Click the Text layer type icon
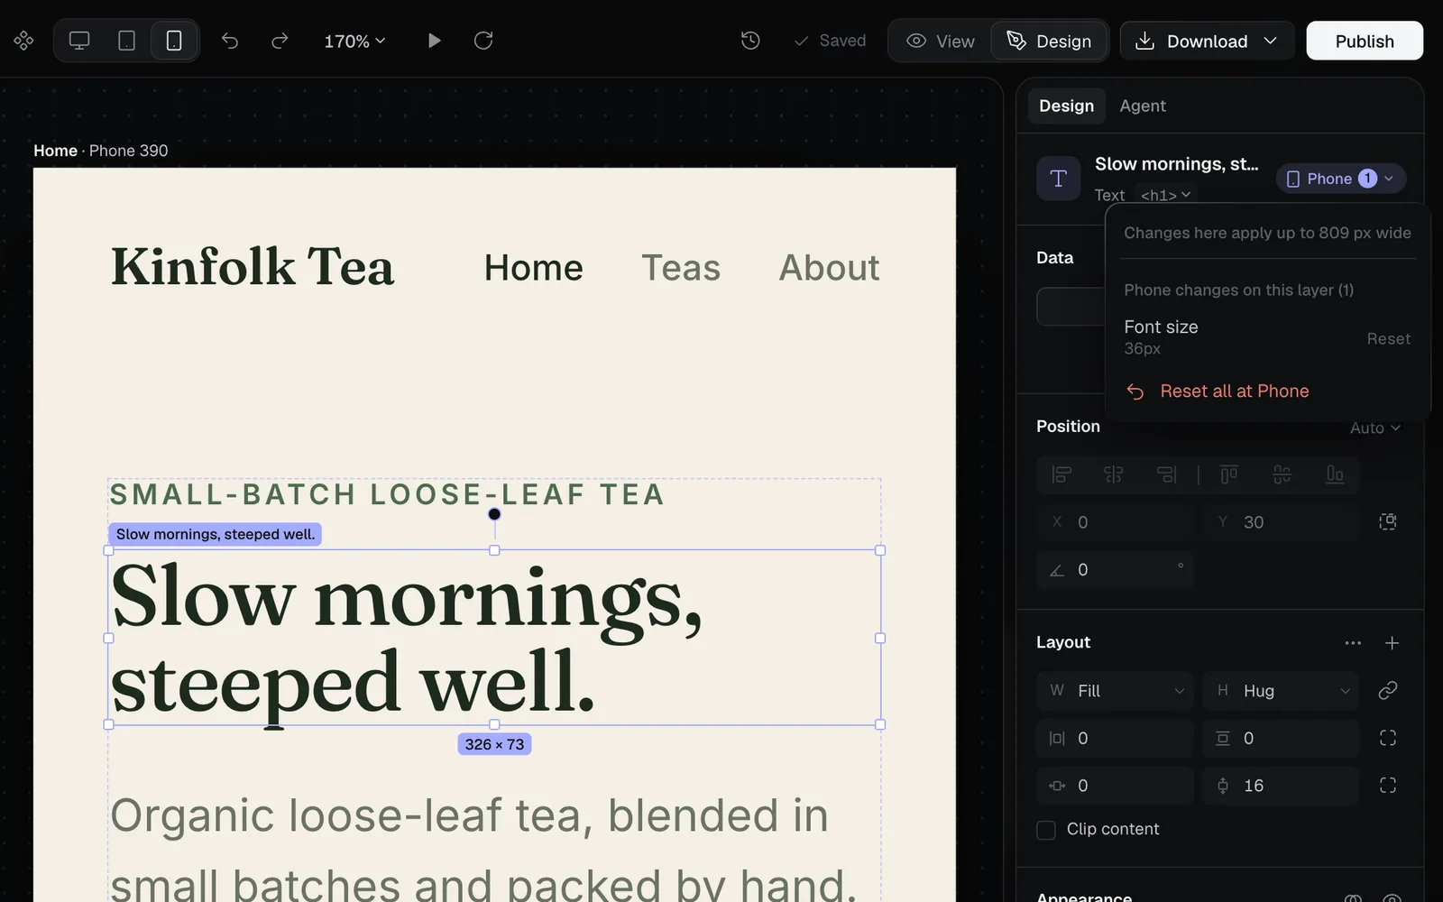Screen dimensions: 1443x902 [1059, 179]
